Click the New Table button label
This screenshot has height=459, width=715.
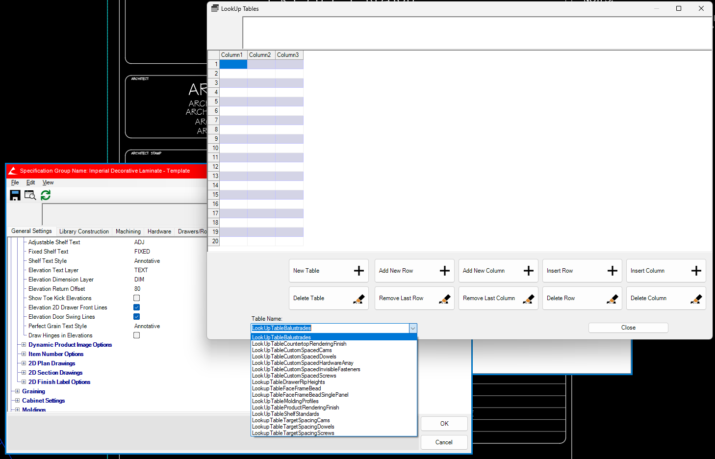tap(306, 271)
